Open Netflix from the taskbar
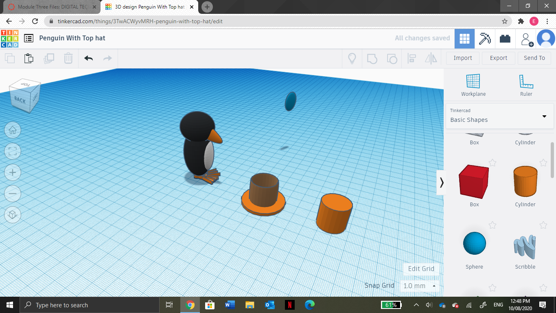556x313 pixels. tap(290, 305)
